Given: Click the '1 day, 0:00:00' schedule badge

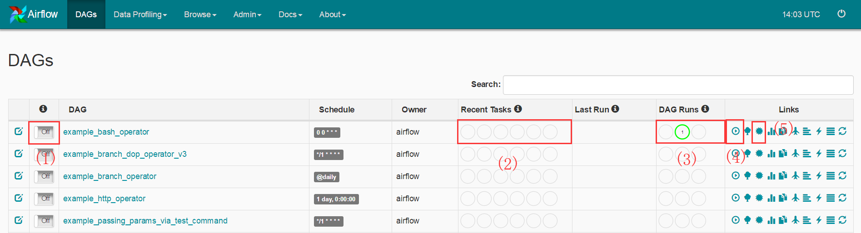Looking at the screenshot, I should 336,199.
